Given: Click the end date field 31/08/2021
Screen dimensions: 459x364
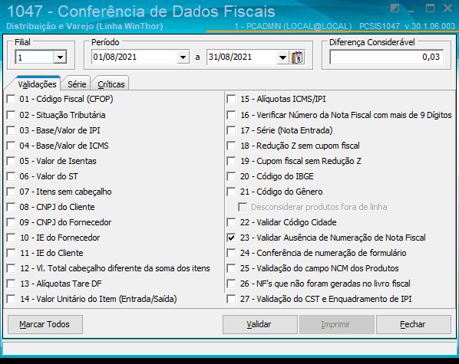Looking at the screenshot, I should pyautogui.click(x=242, y=57).
